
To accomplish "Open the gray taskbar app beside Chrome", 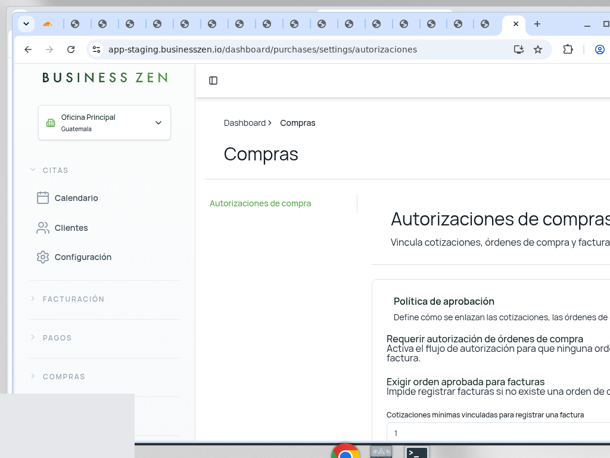I will [x=381, y=452].
